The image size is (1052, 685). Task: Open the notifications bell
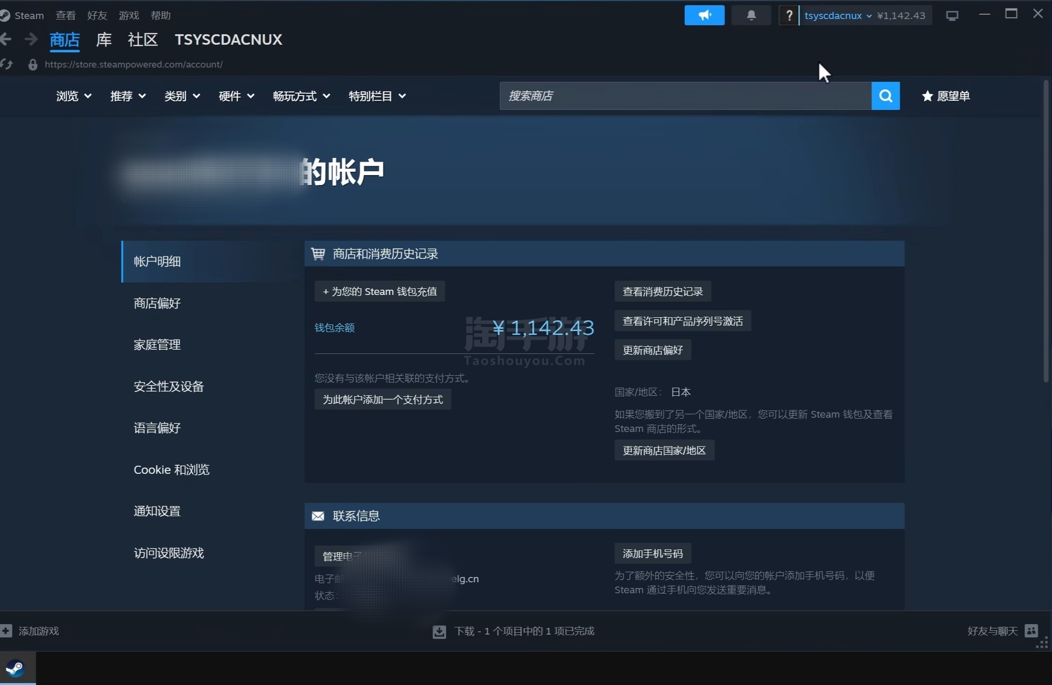(751, 15)
